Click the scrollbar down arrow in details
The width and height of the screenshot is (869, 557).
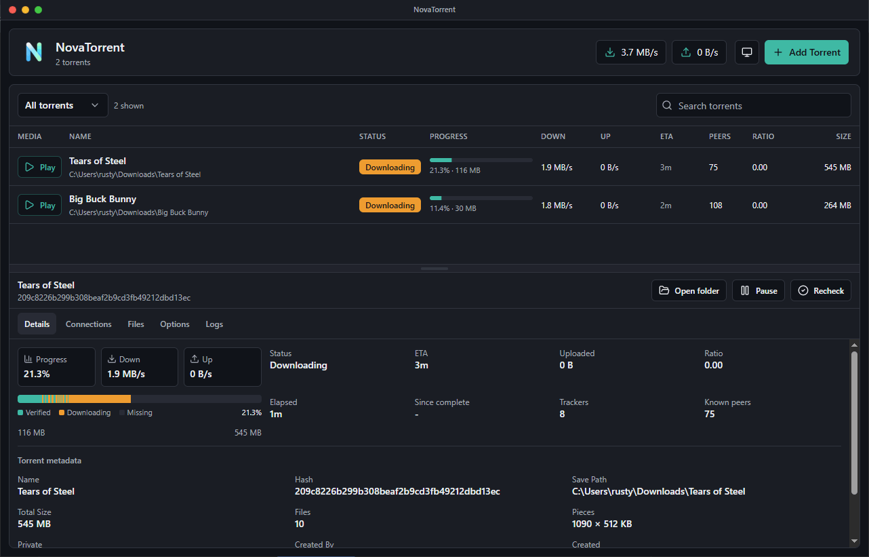[x=854, y=541]
